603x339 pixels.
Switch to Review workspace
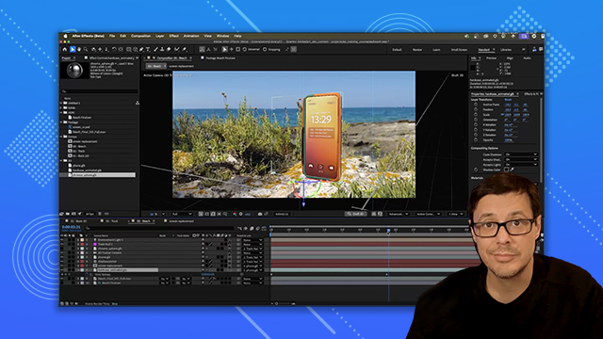[416, 50]
